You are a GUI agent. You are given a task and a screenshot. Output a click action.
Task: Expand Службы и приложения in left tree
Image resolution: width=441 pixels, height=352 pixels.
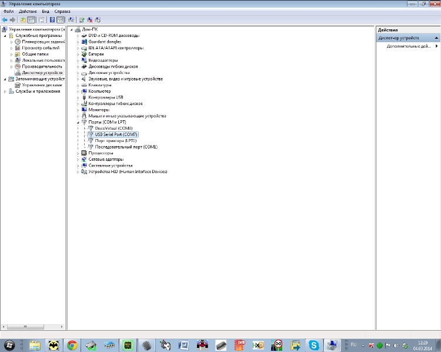click(x=5, y=92)
